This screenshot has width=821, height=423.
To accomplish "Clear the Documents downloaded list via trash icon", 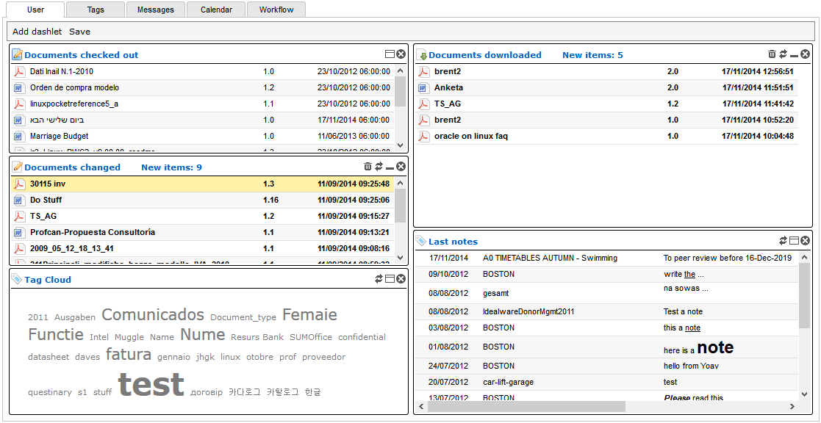I will (x=772, y=54).
